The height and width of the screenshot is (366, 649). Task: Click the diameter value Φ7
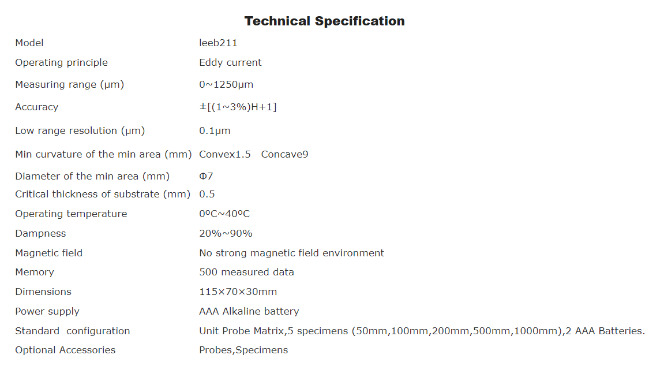(206, 176)
